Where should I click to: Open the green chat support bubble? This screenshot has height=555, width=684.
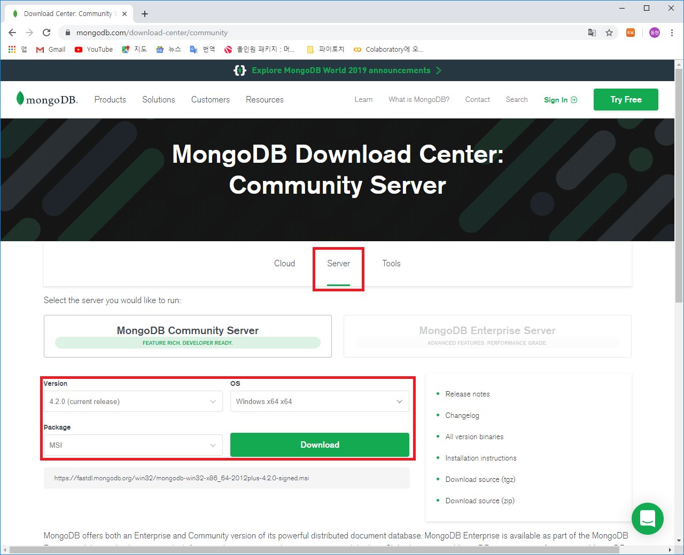[648, 519]
